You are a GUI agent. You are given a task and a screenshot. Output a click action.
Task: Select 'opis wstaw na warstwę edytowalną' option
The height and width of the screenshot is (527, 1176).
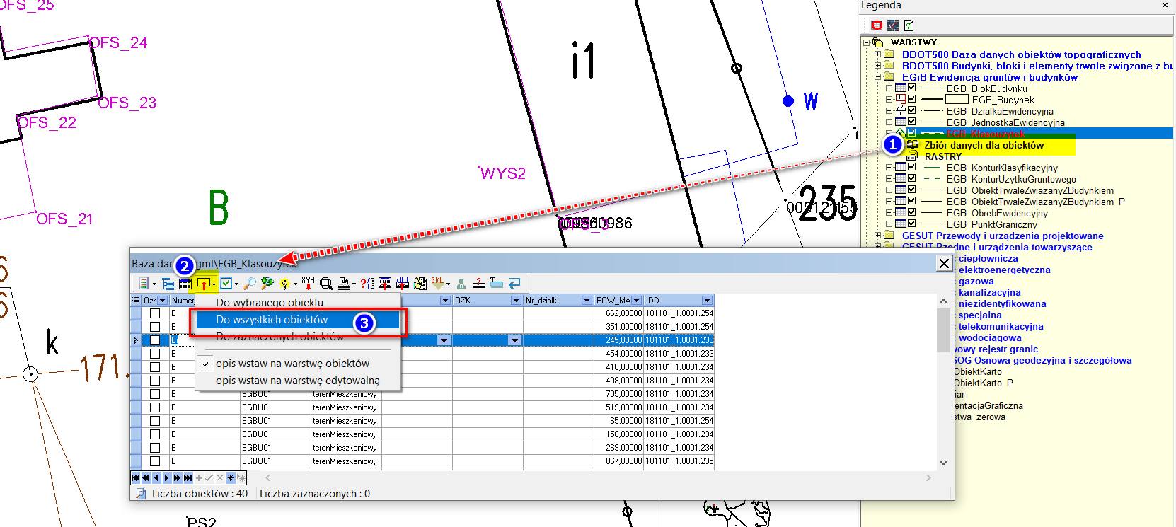point(297,381)
